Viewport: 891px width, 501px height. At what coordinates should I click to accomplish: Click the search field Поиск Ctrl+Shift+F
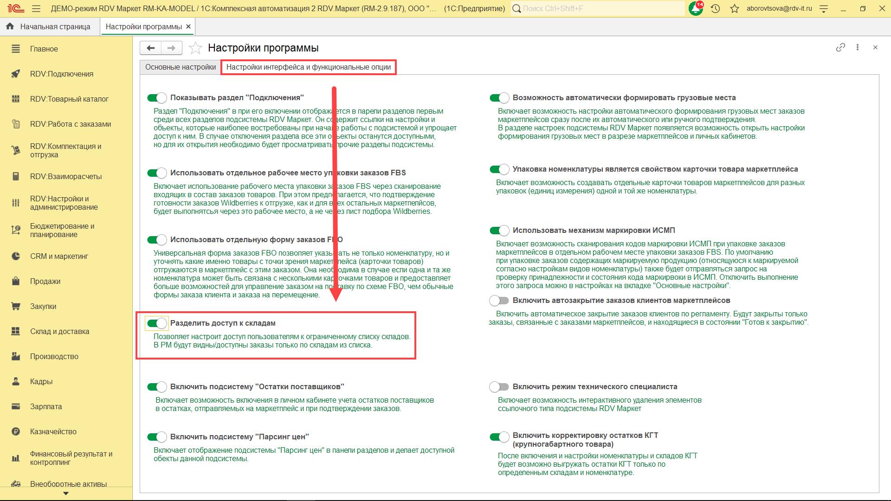pos(599,8)
